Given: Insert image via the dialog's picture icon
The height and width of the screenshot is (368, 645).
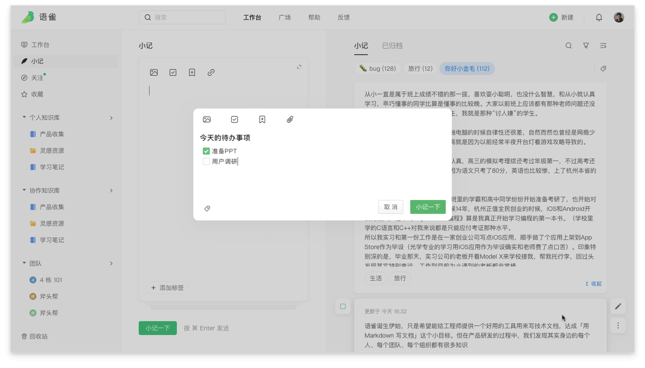Looking at the screenshot, I should [207, 119].
